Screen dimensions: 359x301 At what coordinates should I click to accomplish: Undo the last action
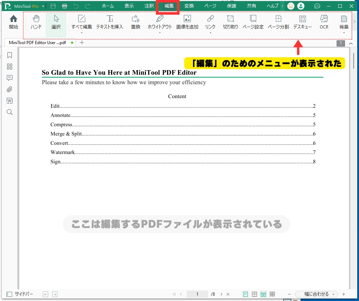[x=76, y=6]
